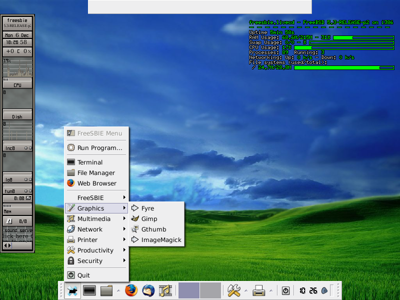Viewport: 400px width, 300px height.
Task: Click the 'Uptime 5min 58s' text
Action: point(271,32)
